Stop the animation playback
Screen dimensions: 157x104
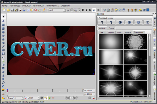pyautogui.click(x=73, y=98)
